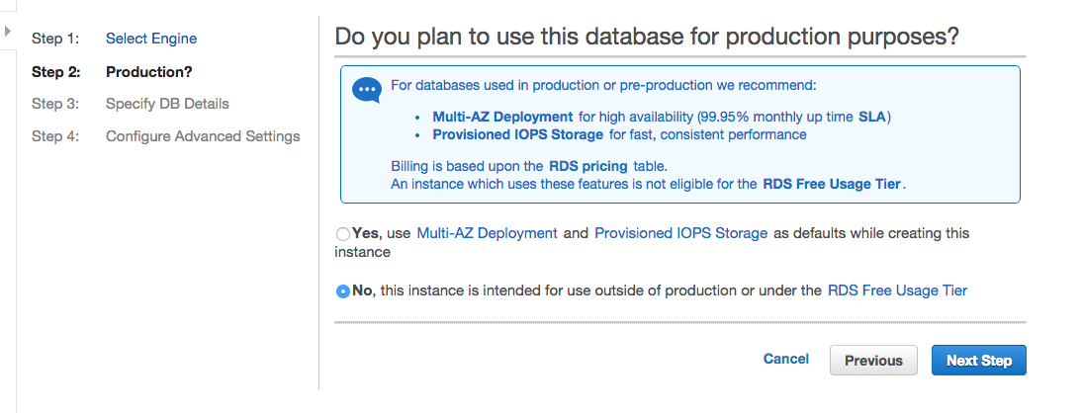Open the SLA link
Screen dimensions: 1082x413
(x=872, y=117)
